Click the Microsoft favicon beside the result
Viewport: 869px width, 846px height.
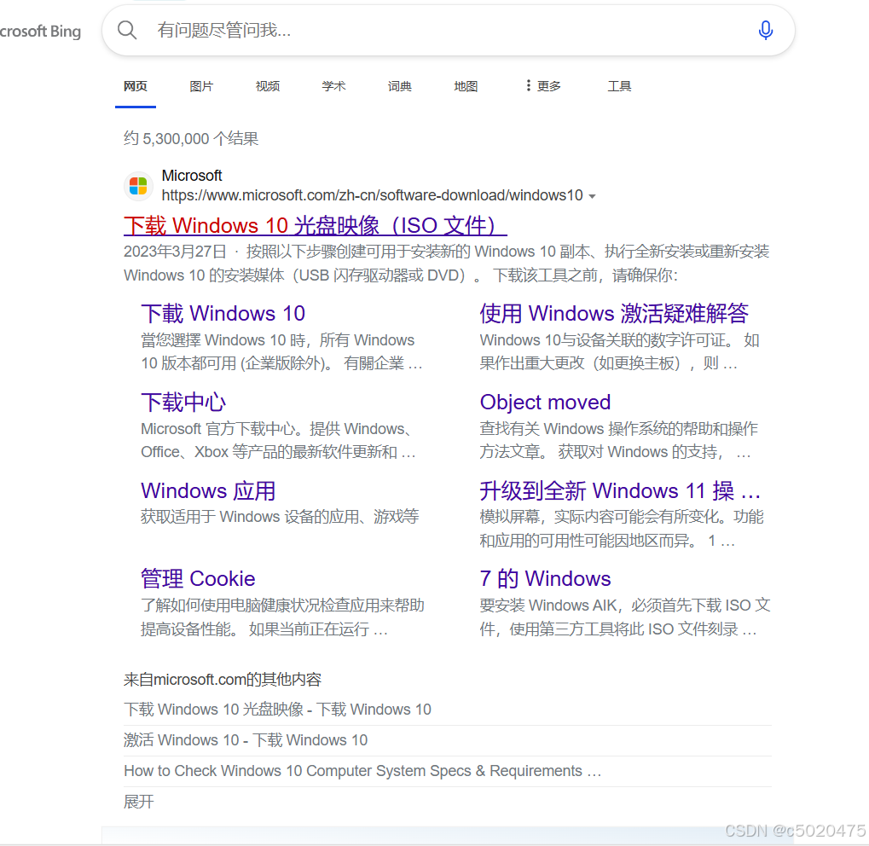coord(138,186)
